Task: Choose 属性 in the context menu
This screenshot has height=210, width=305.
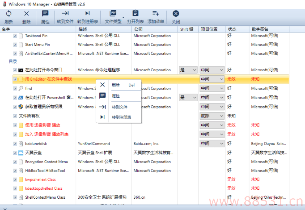Action: click(119, 96)
